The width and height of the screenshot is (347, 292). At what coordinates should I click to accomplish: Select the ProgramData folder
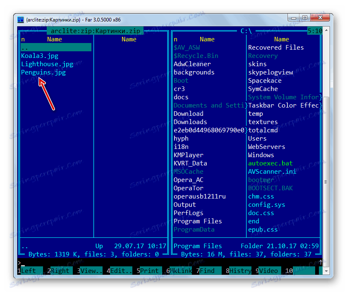pyautogui.click(x=194, y=230)
